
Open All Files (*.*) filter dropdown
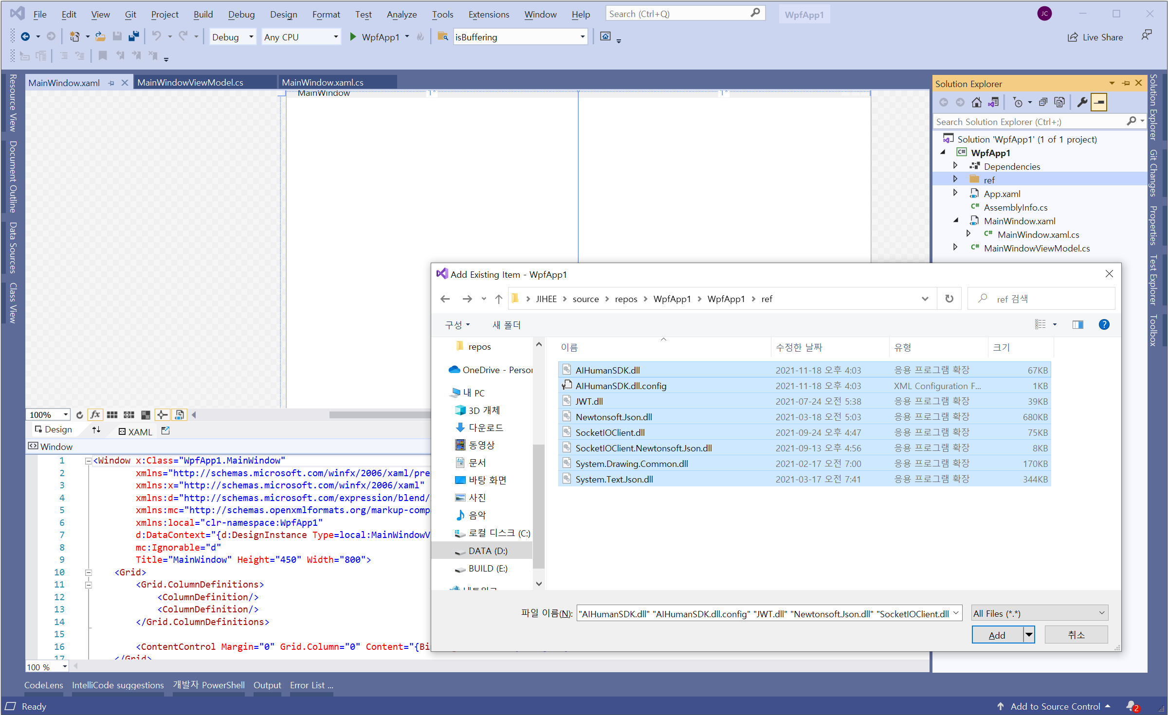coord(1102,613)
